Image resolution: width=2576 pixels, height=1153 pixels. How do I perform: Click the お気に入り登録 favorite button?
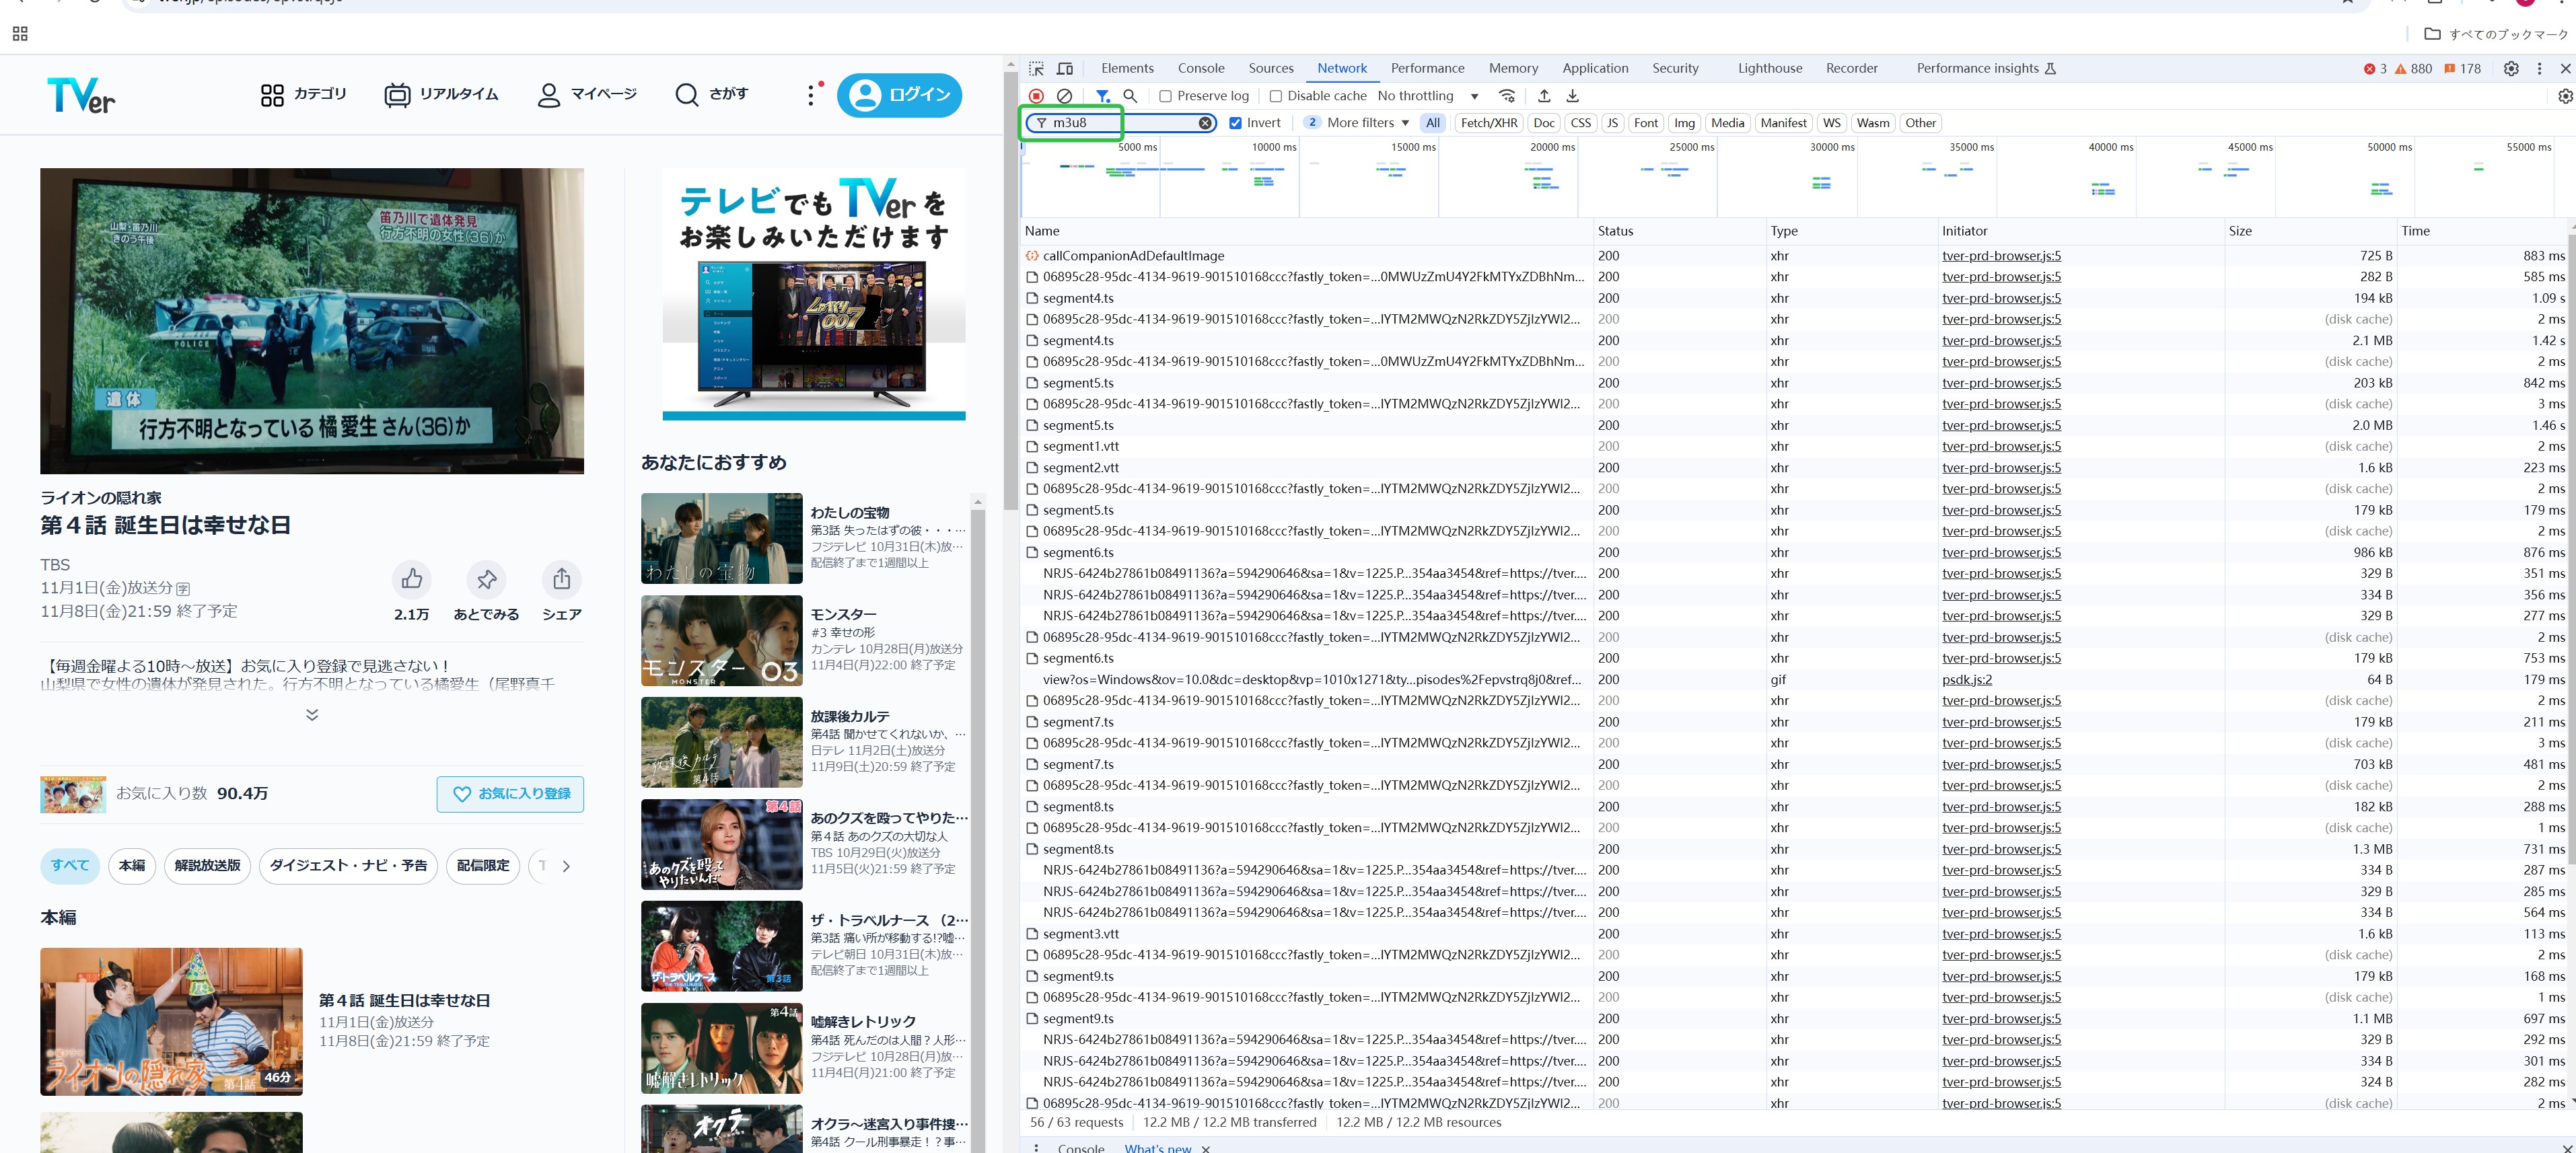pos(510,793)
